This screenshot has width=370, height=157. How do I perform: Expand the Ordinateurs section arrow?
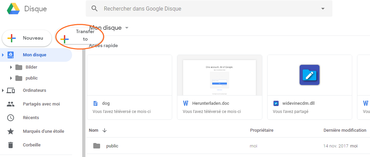tap(3, 90)
